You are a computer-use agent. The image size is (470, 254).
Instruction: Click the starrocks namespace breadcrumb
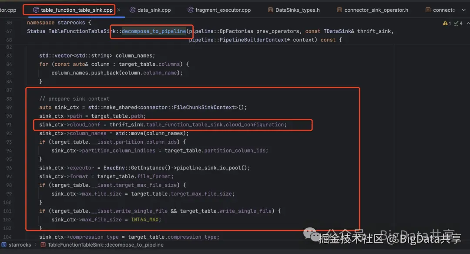coord(20,245)
